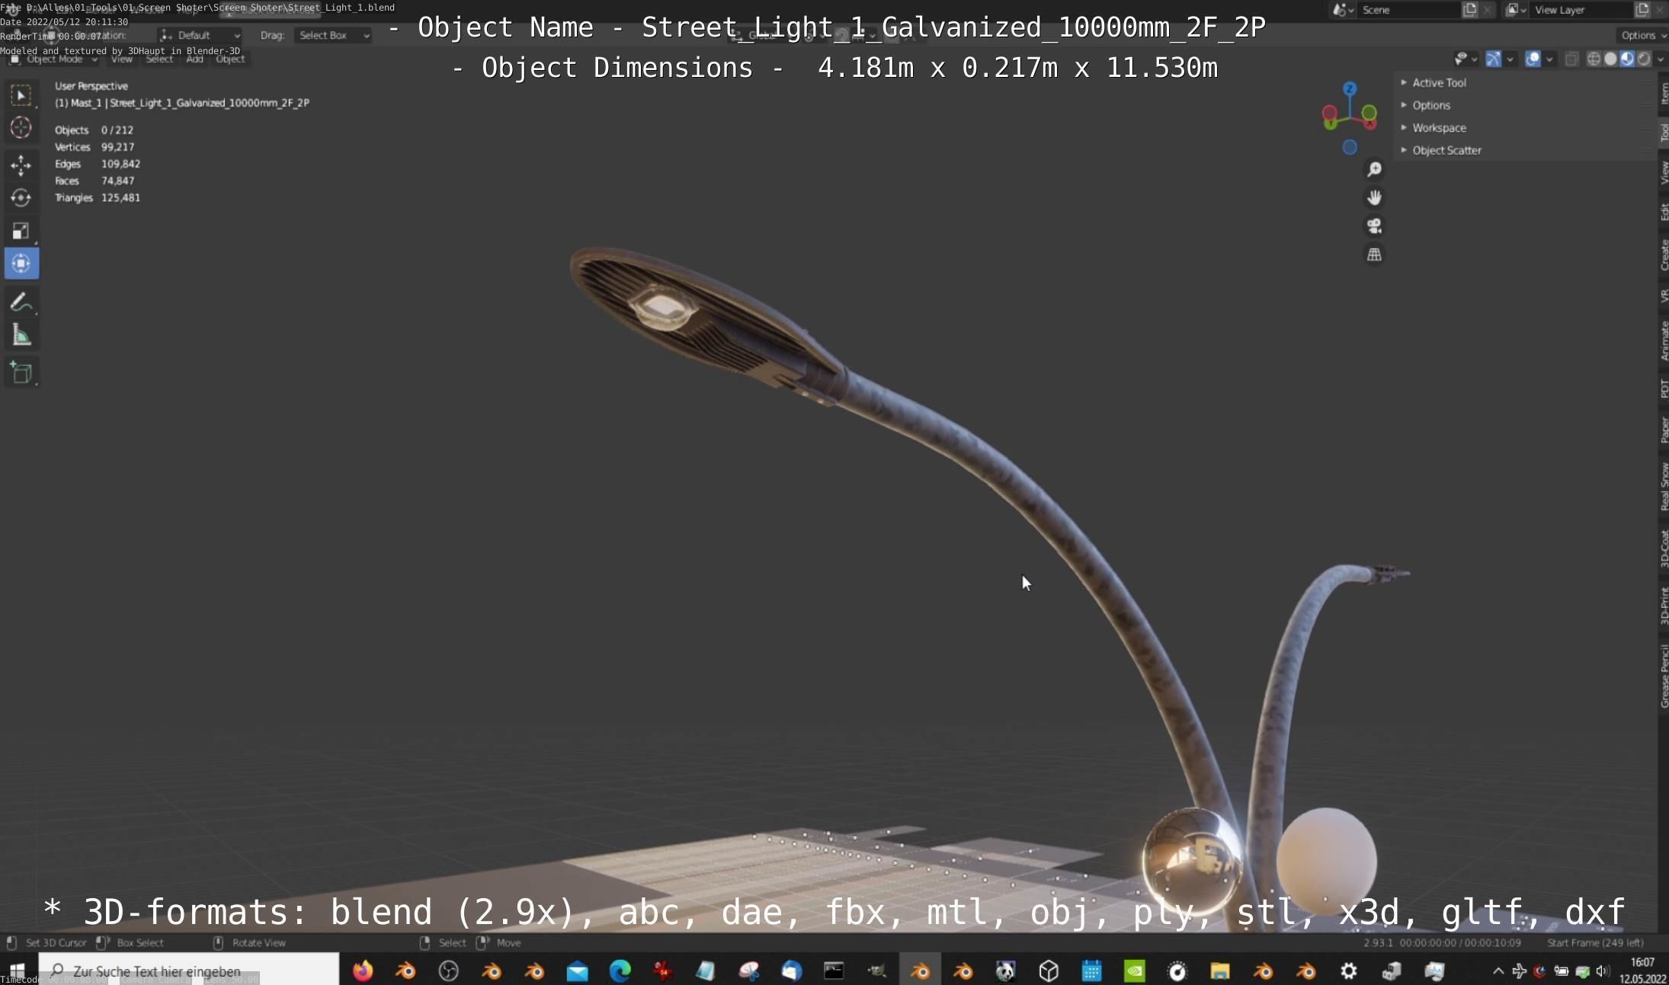Pick the Measure tool
This screenshot has height=985, width=1669.
[21, 335]
